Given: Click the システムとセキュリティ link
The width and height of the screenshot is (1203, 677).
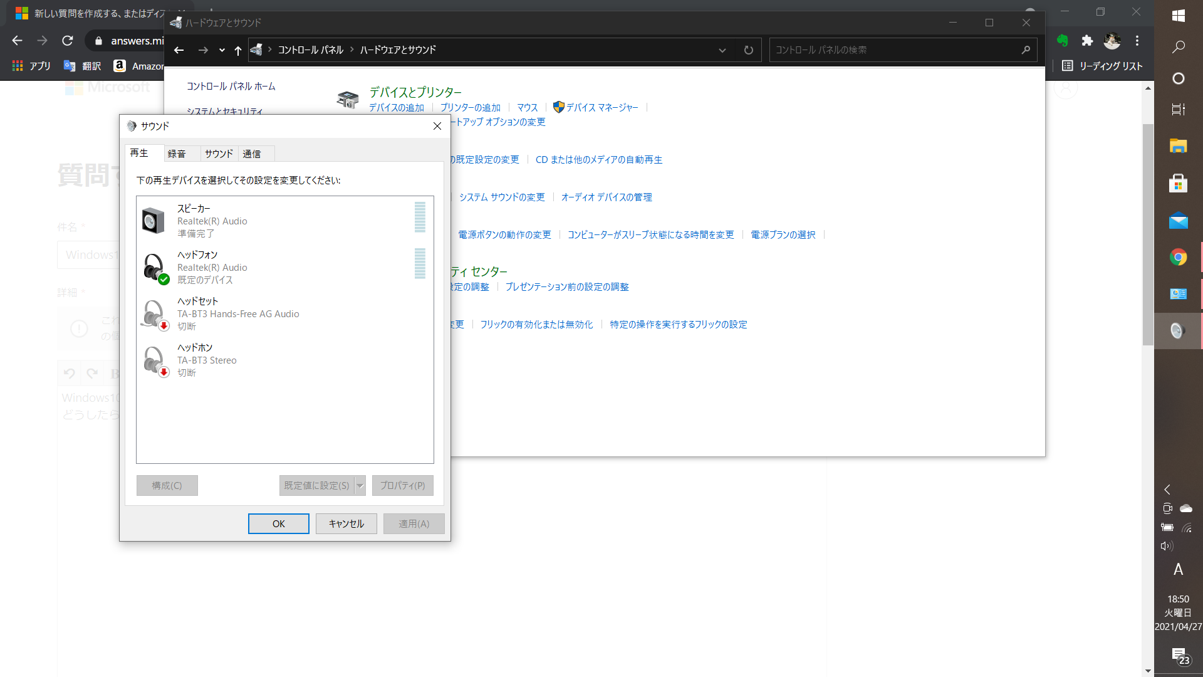Looking at the screenshot, I should 223,111.
